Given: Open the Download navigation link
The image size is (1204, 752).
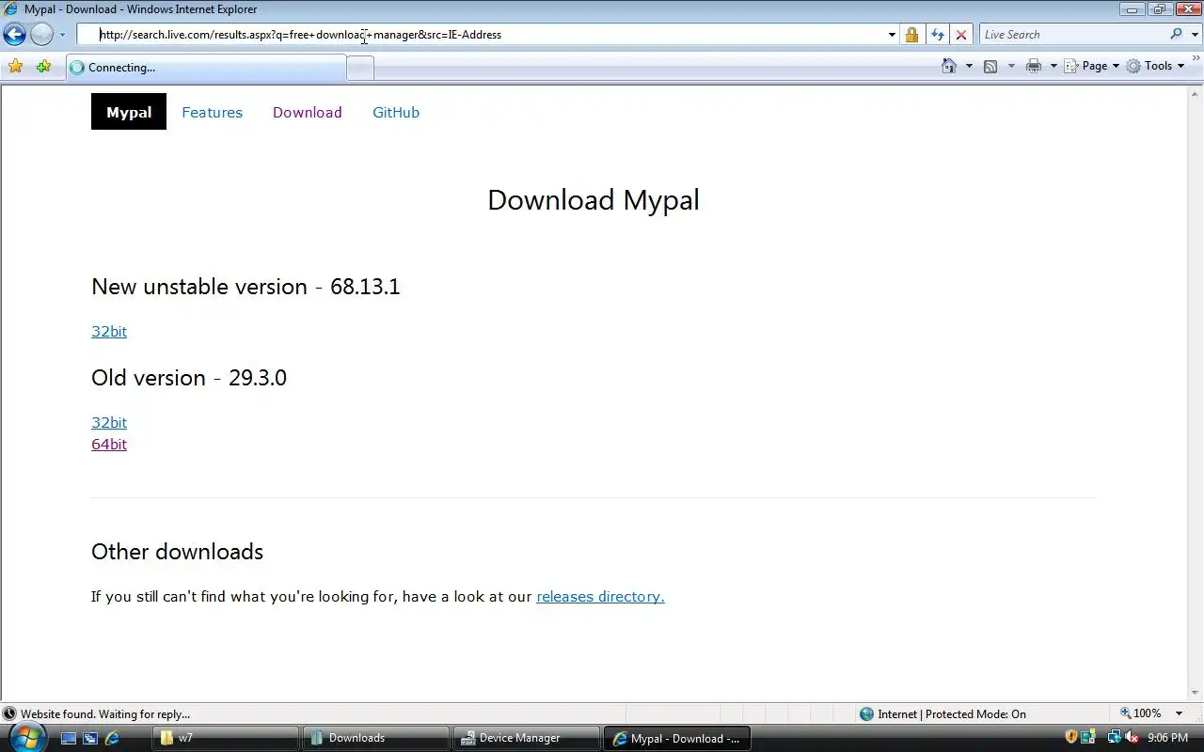Looking at the screenshot, I should pyautogui.click(x=307, y=112).
